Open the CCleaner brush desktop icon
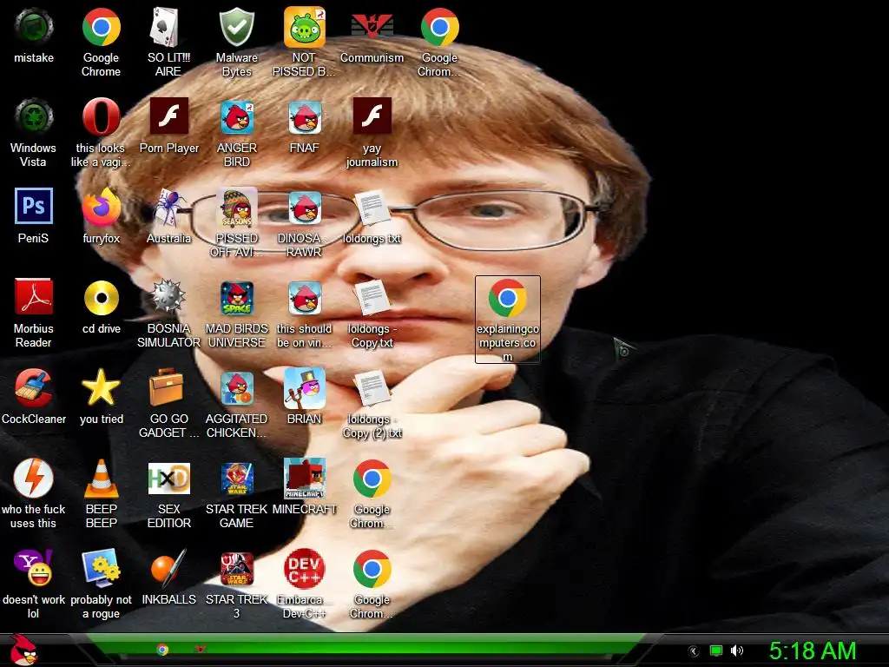This screenshot has height=667, width=889. pyautogui.click(x=34, y=388)
